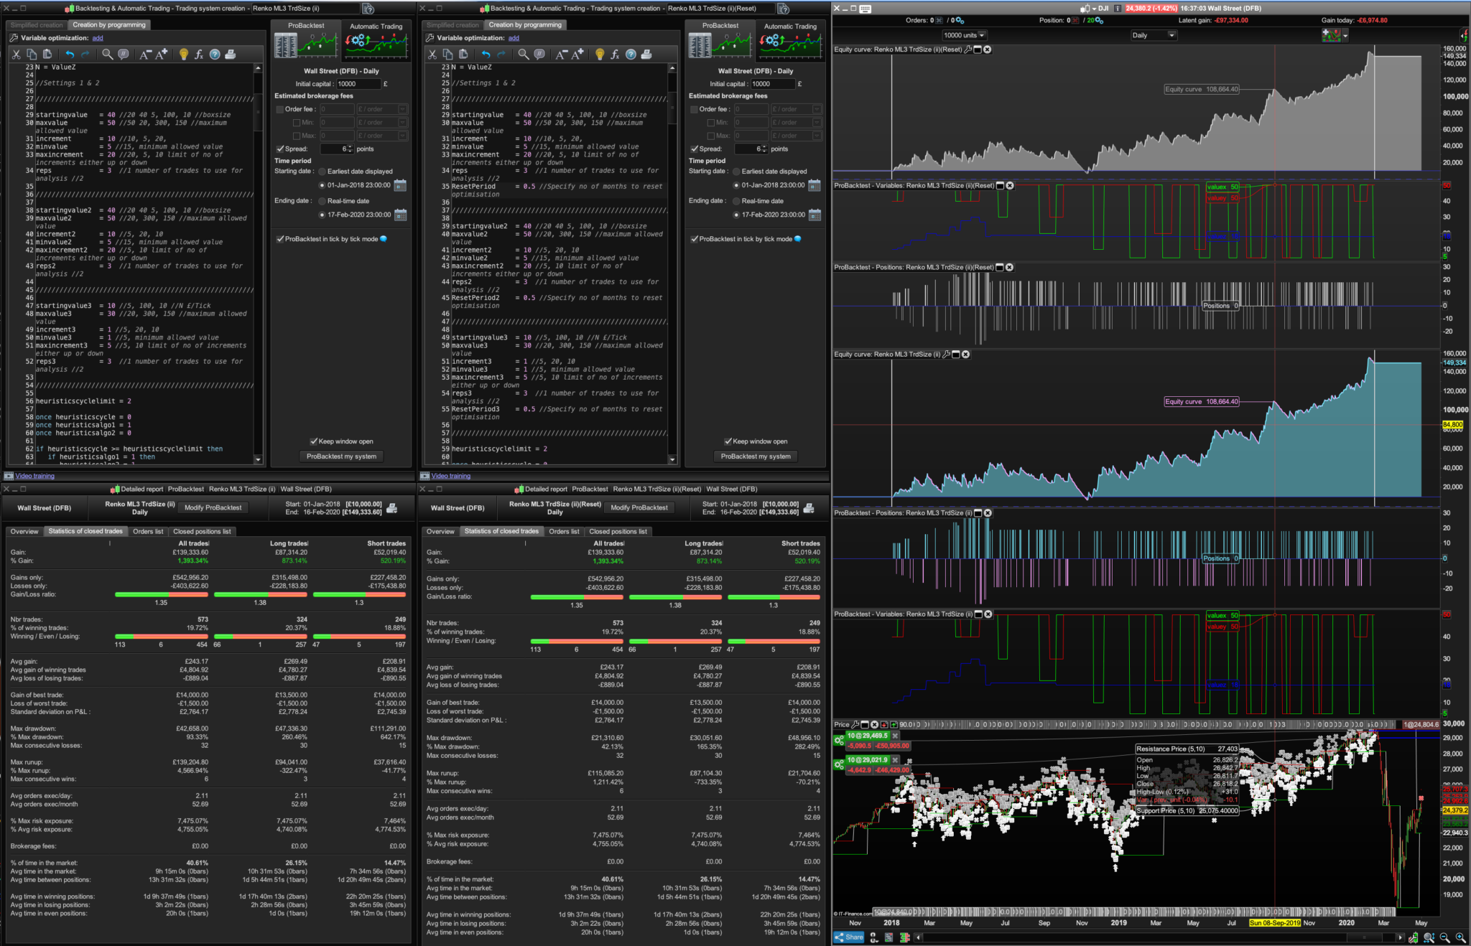Open search magnifier in left code editor
The image size is (1471, 946).
107,54
